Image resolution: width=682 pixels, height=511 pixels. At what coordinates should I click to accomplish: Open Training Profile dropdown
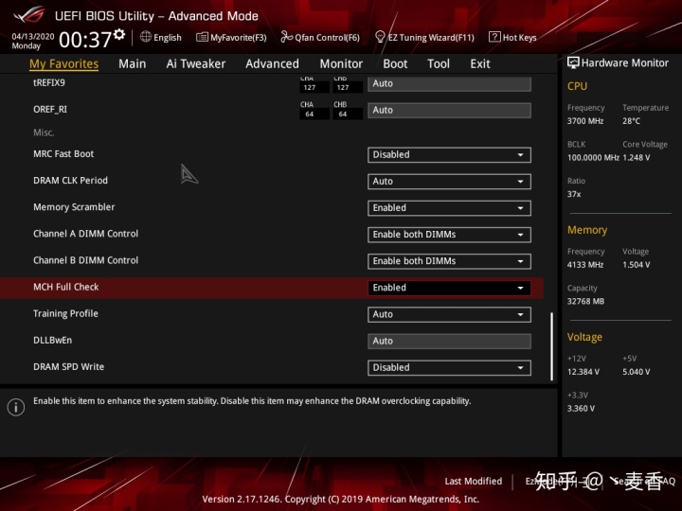(449, 314)
